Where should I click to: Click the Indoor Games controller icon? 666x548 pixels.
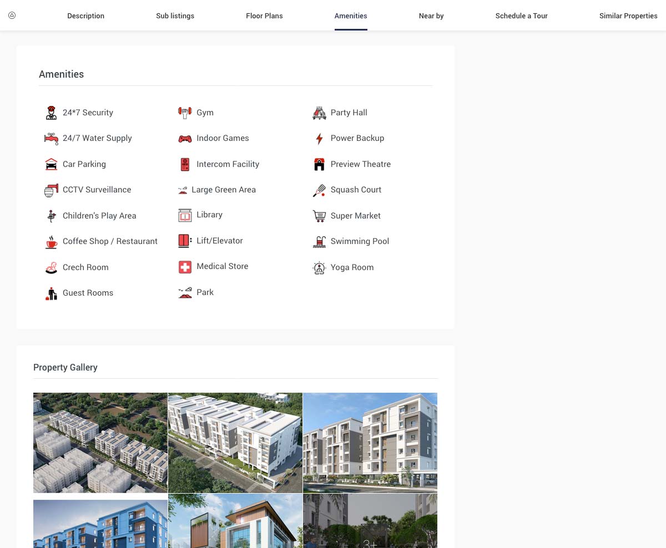click(x=185, y=138)
